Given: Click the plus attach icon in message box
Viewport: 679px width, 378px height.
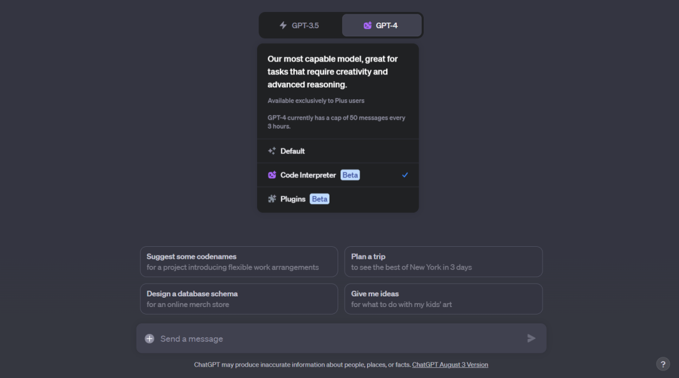Looking at the screenshot, I should click(x=150, y=338).
